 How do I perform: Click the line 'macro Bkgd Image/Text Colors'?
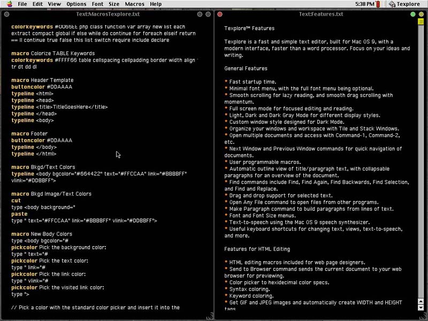click(51, 194)
